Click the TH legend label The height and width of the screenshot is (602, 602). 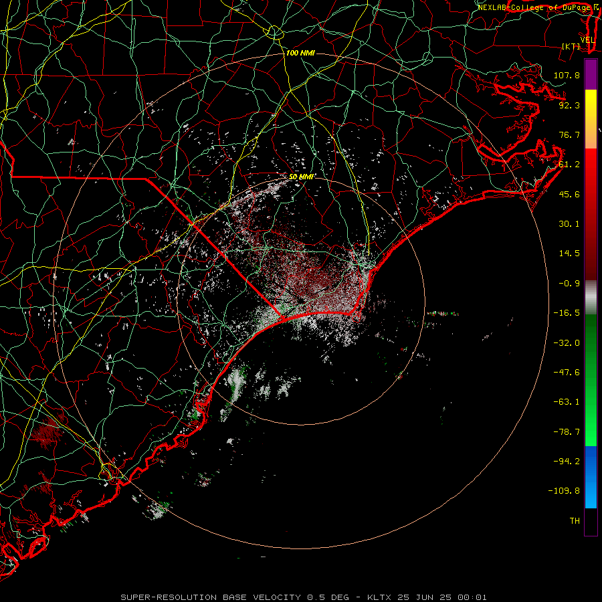tap(575, 521)
